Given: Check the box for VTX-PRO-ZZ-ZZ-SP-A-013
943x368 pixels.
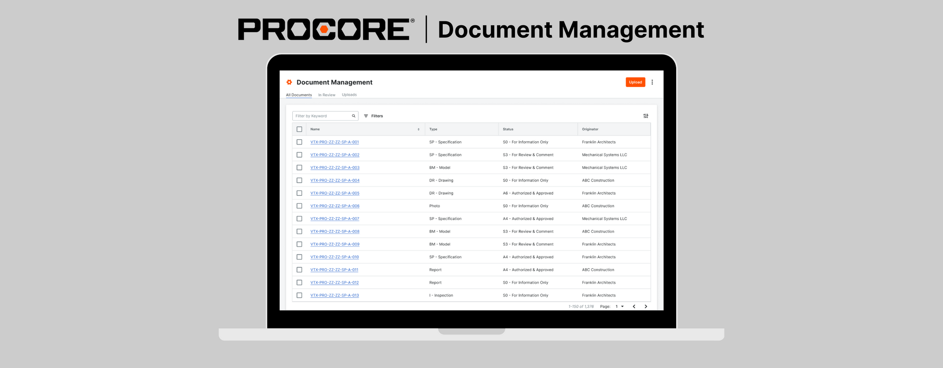Looking at the screenshot, I should click(x=299, y=295).
